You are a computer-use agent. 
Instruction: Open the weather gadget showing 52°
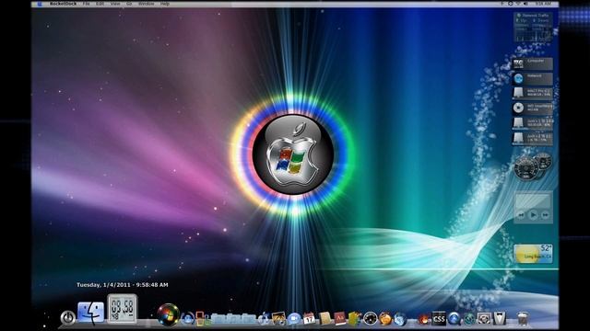pos(533,254)
